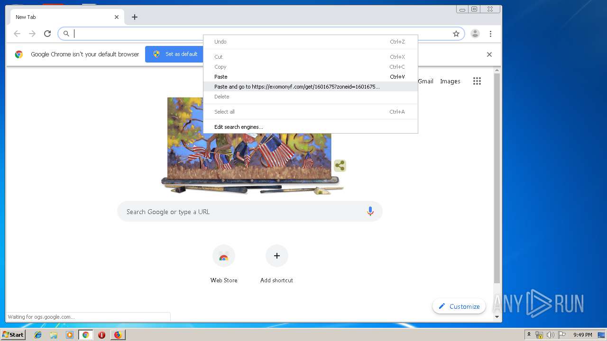Click Set as default button
The height and width of the screenshot is (341, 607).
[x=175, y=54]
